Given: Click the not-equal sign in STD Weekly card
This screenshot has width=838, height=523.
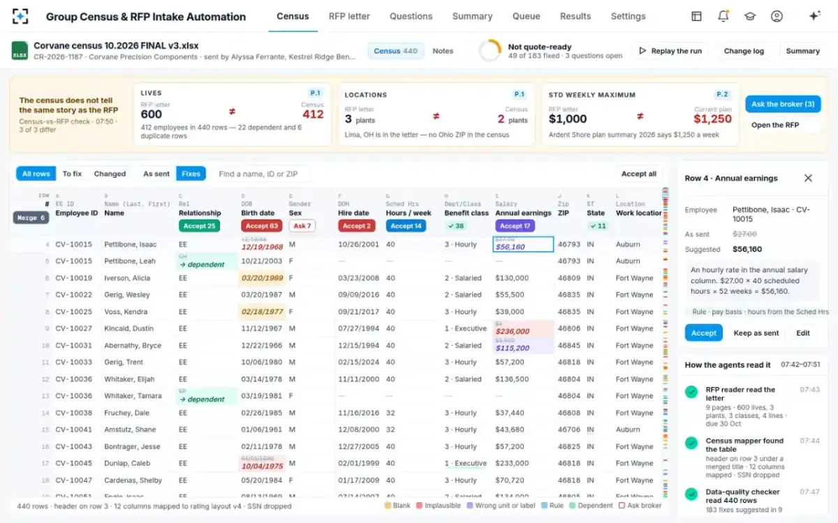Looking at the screenshot, I should (x=640, y=116).
